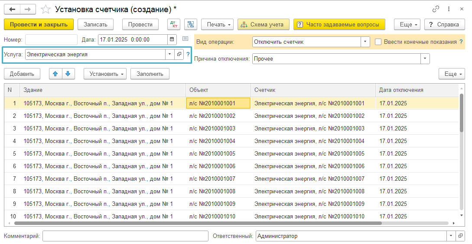Select the Здание cell in row 7
This screenshot has height=244, width=472.
tap(103, 179)
